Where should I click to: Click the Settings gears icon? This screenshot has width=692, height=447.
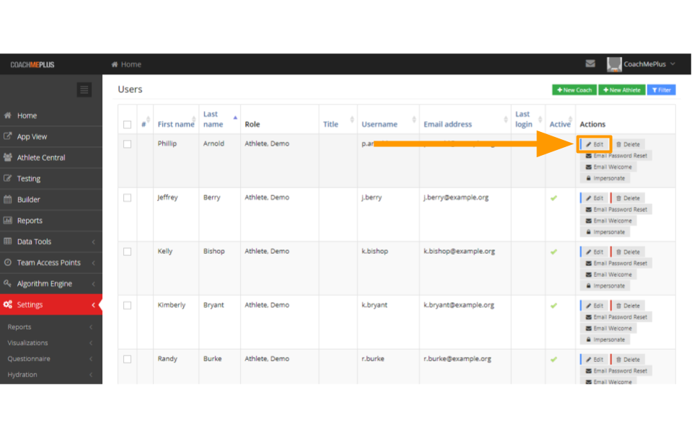pos(7,304)
